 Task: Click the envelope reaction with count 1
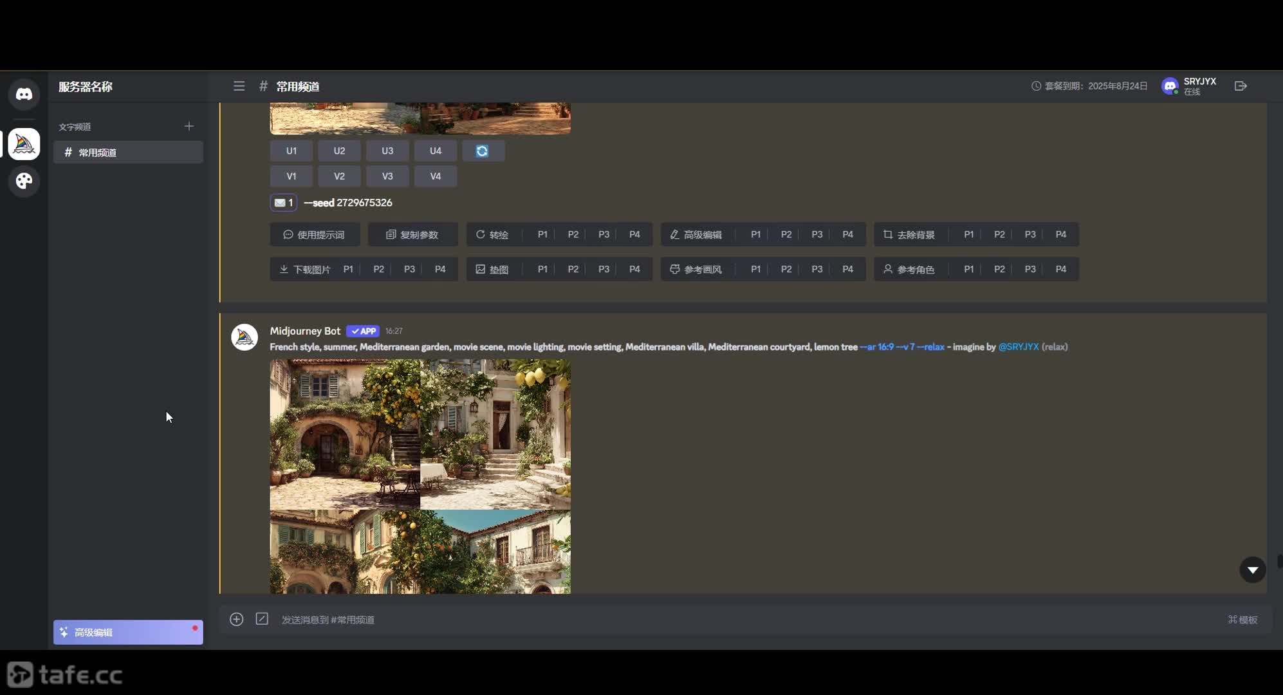pos(283,203)
